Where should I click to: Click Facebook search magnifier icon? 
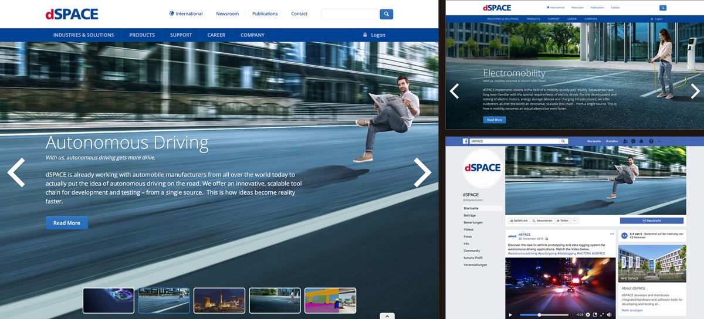pos(563,141)
